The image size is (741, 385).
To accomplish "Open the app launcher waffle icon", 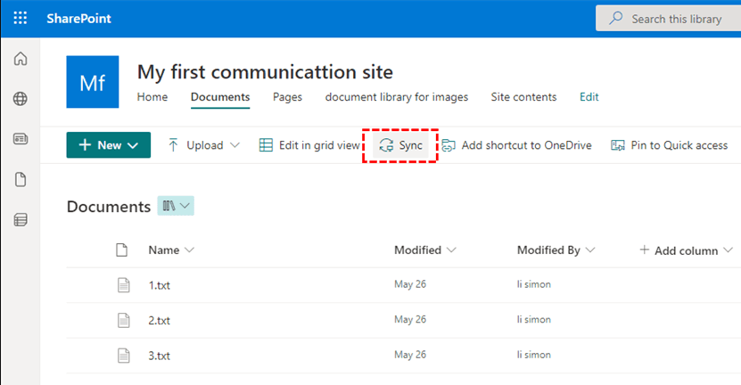I will point(20,18).
